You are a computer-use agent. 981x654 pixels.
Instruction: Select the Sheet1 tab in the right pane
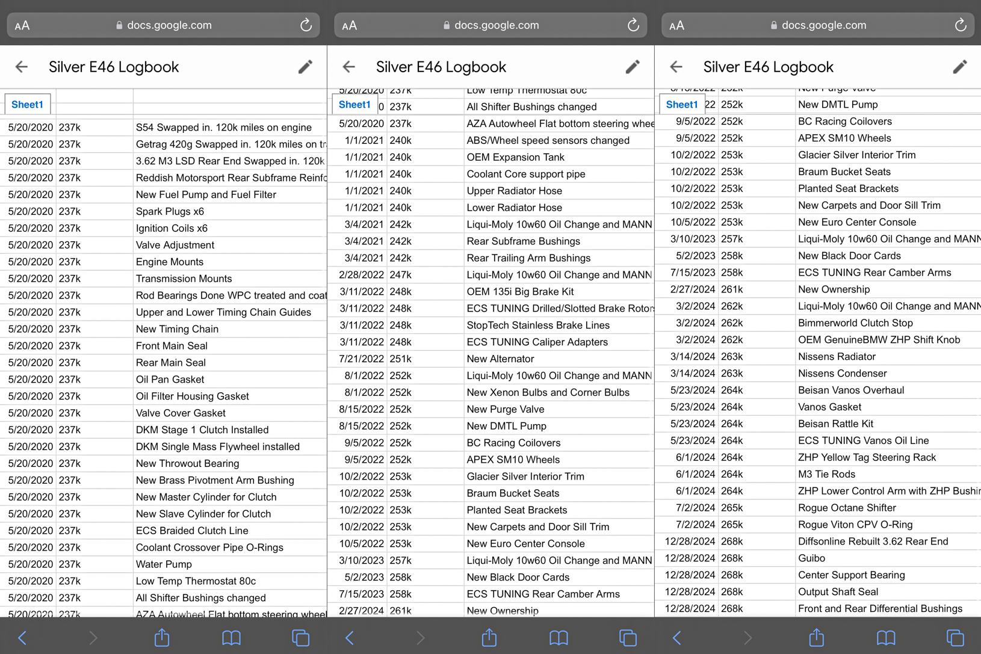[x=681, y=105]
